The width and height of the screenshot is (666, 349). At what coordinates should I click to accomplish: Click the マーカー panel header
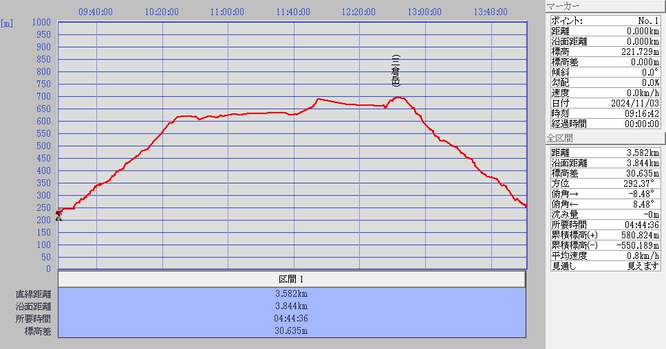[605, 6]
